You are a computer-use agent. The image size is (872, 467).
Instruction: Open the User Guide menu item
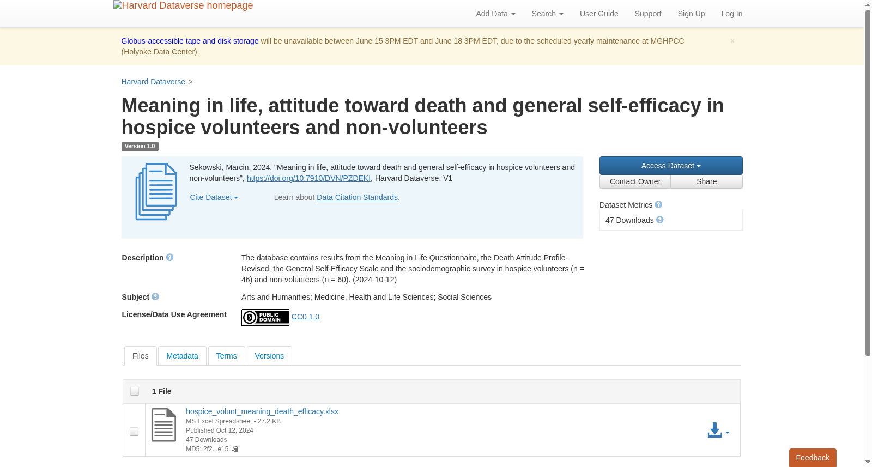coord(599,14)
